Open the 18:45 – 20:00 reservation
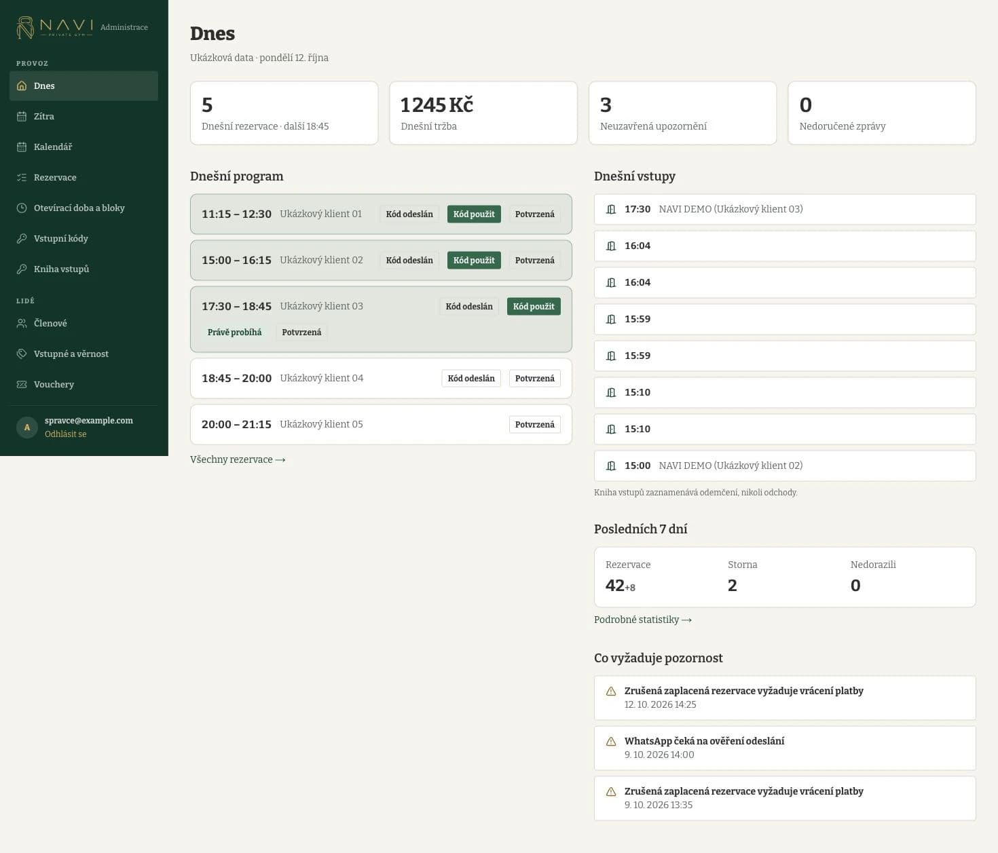 (381, 379)
